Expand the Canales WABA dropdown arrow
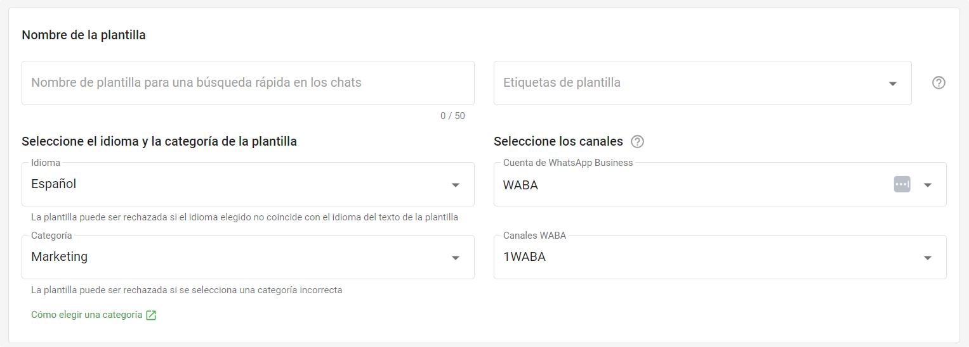 [x=927, y=258]
